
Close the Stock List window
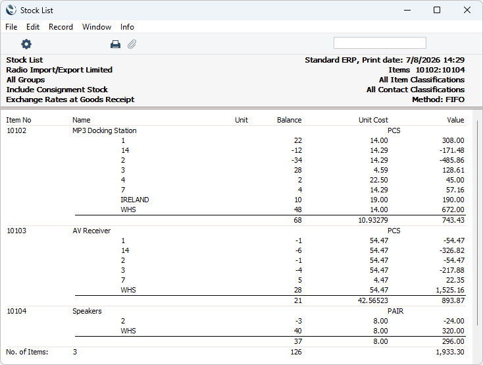[467, 10]
